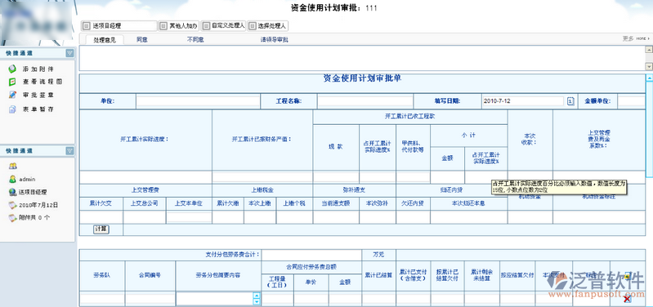The width and height of the screenshot is (653, 307).
Task: Click the form's vertical scrollbar thumb
Action: 649,129
